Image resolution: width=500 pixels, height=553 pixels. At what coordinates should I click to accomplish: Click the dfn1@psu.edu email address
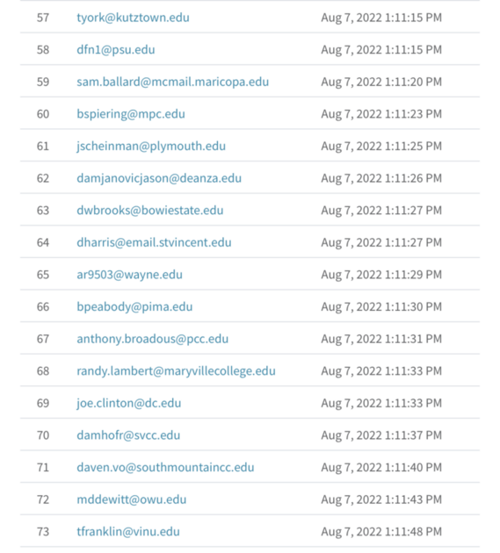pyautogui.click(x=115, y=50)
